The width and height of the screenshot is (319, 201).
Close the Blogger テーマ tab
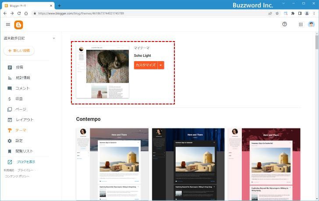coord(51,6)
